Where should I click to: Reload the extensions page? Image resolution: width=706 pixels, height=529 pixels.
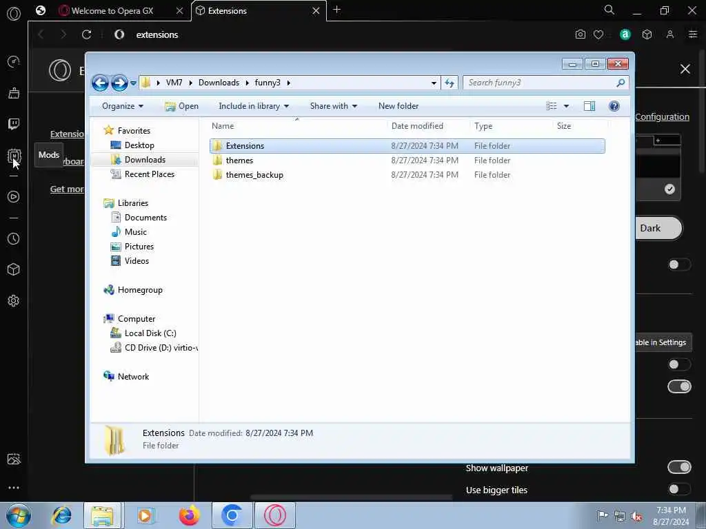pos(86,34)
